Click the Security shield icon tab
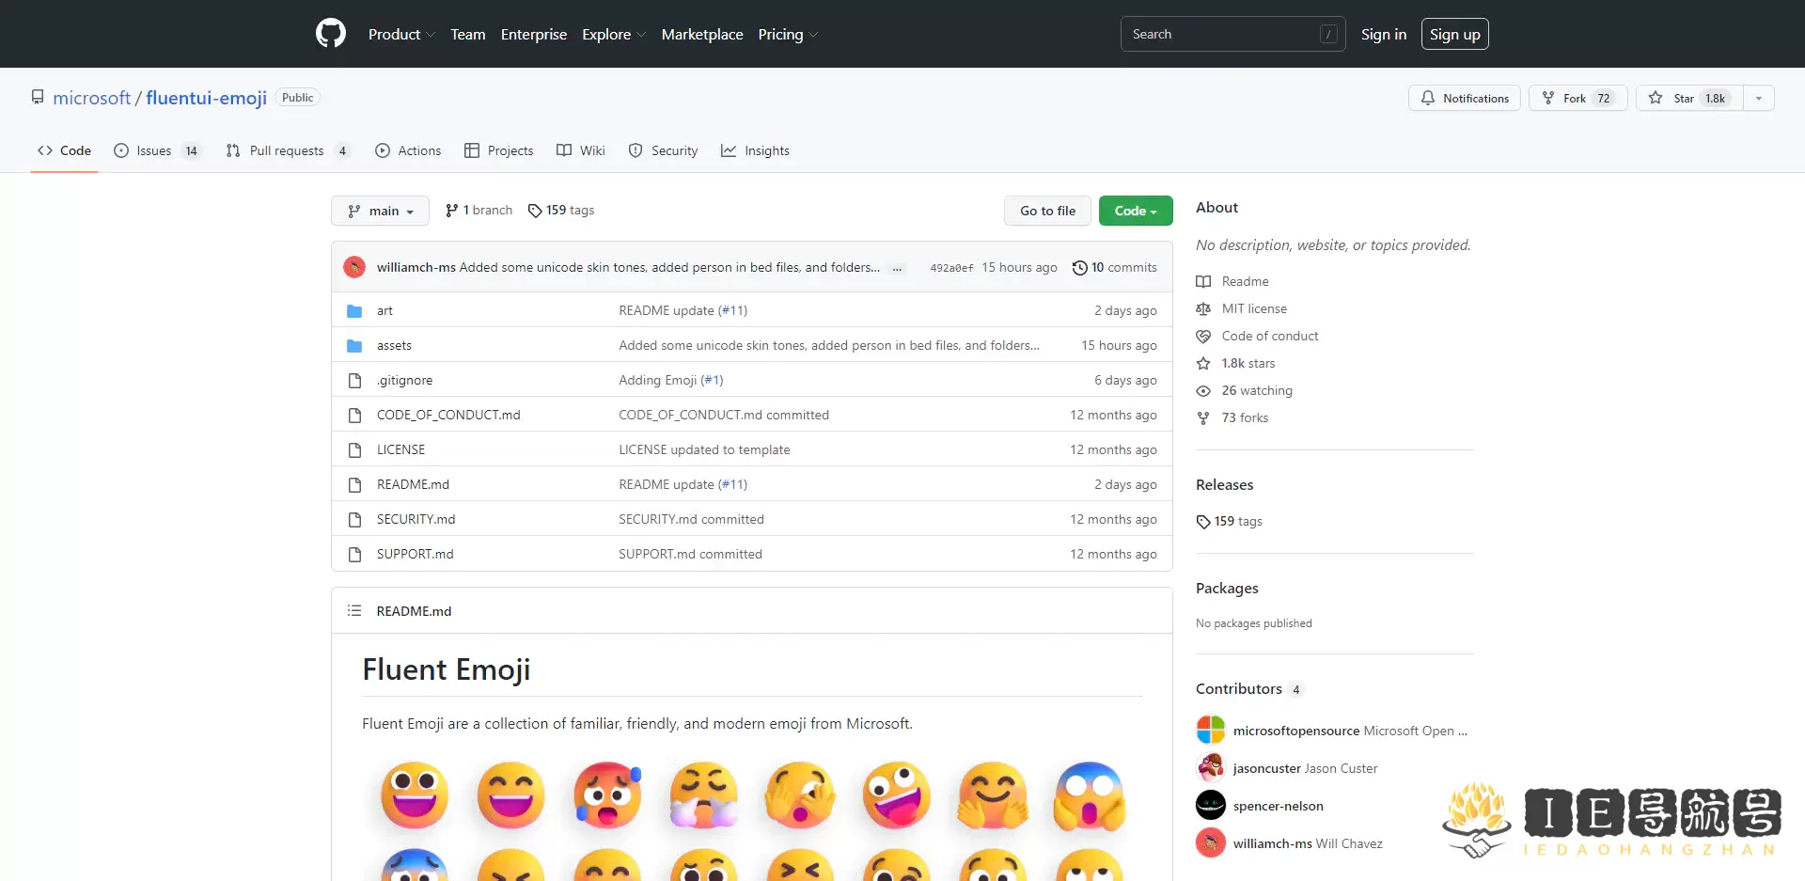 click(636, 150)
